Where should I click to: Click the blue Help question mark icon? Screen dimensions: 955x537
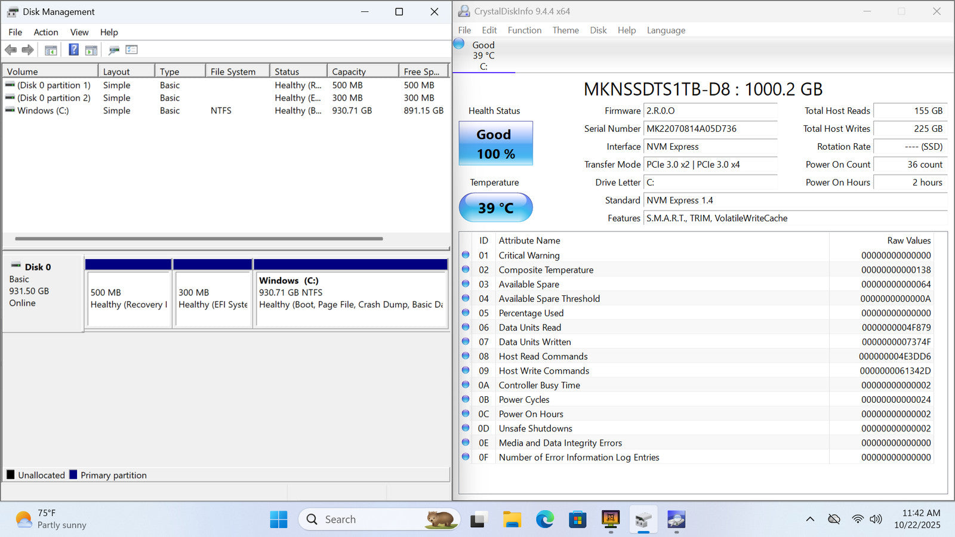(73, 50)
